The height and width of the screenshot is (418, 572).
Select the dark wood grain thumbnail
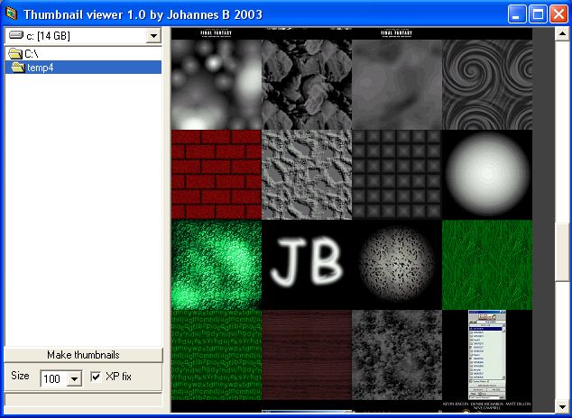pos(307,355)
